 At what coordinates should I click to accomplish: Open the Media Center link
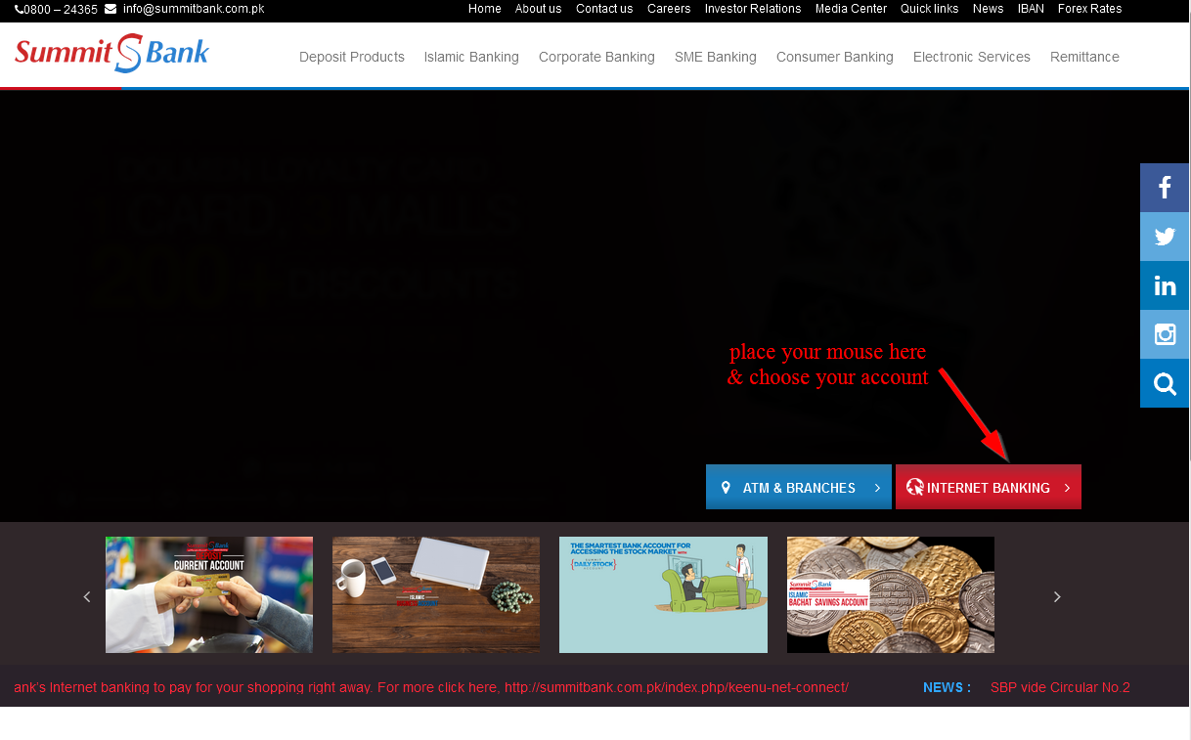[x=851, y=9]
